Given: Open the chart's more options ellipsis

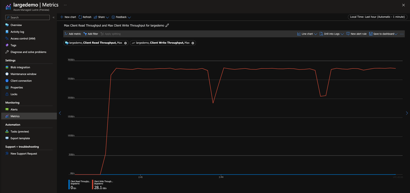Looking at the screenshot, I should [401, 34].
